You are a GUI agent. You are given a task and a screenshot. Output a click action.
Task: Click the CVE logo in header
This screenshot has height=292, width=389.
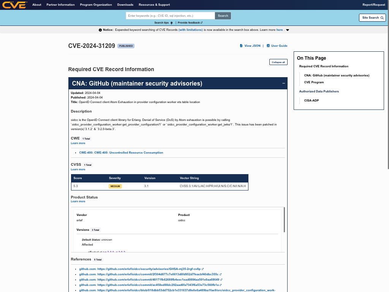coord(14,5)
